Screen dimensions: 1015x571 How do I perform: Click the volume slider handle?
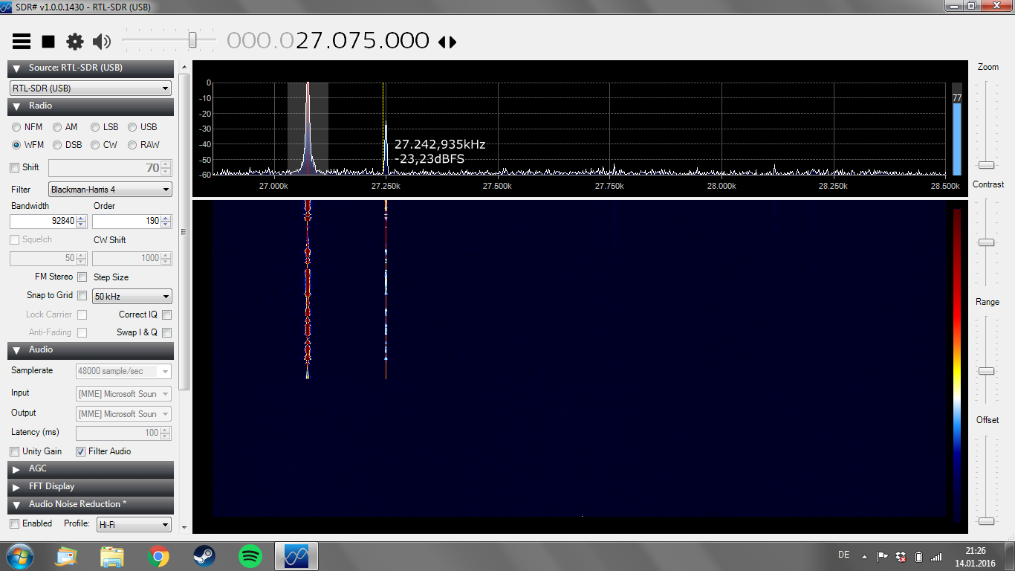coord(192,39)
